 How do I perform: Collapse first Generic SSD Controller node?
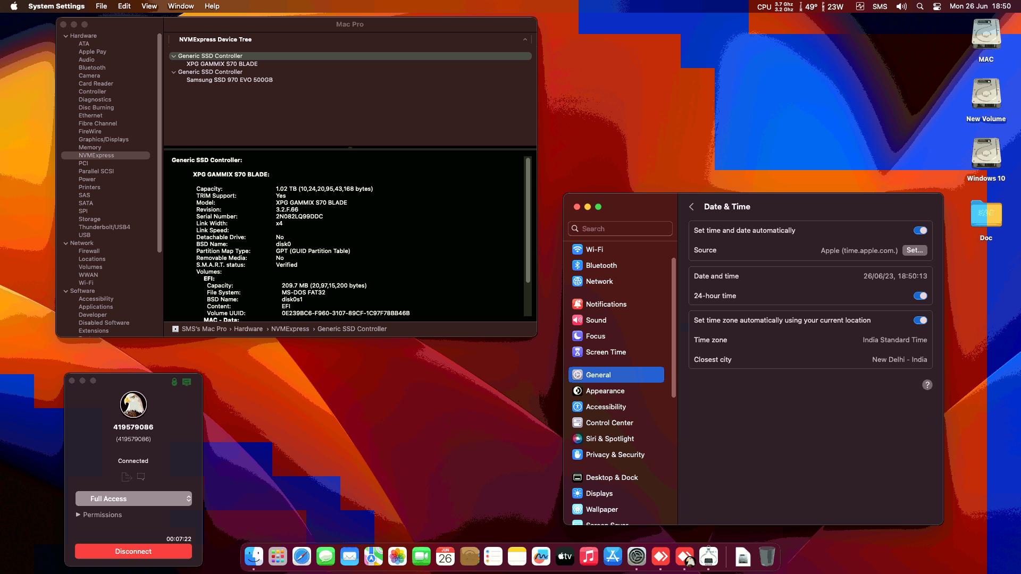point(173,56)
